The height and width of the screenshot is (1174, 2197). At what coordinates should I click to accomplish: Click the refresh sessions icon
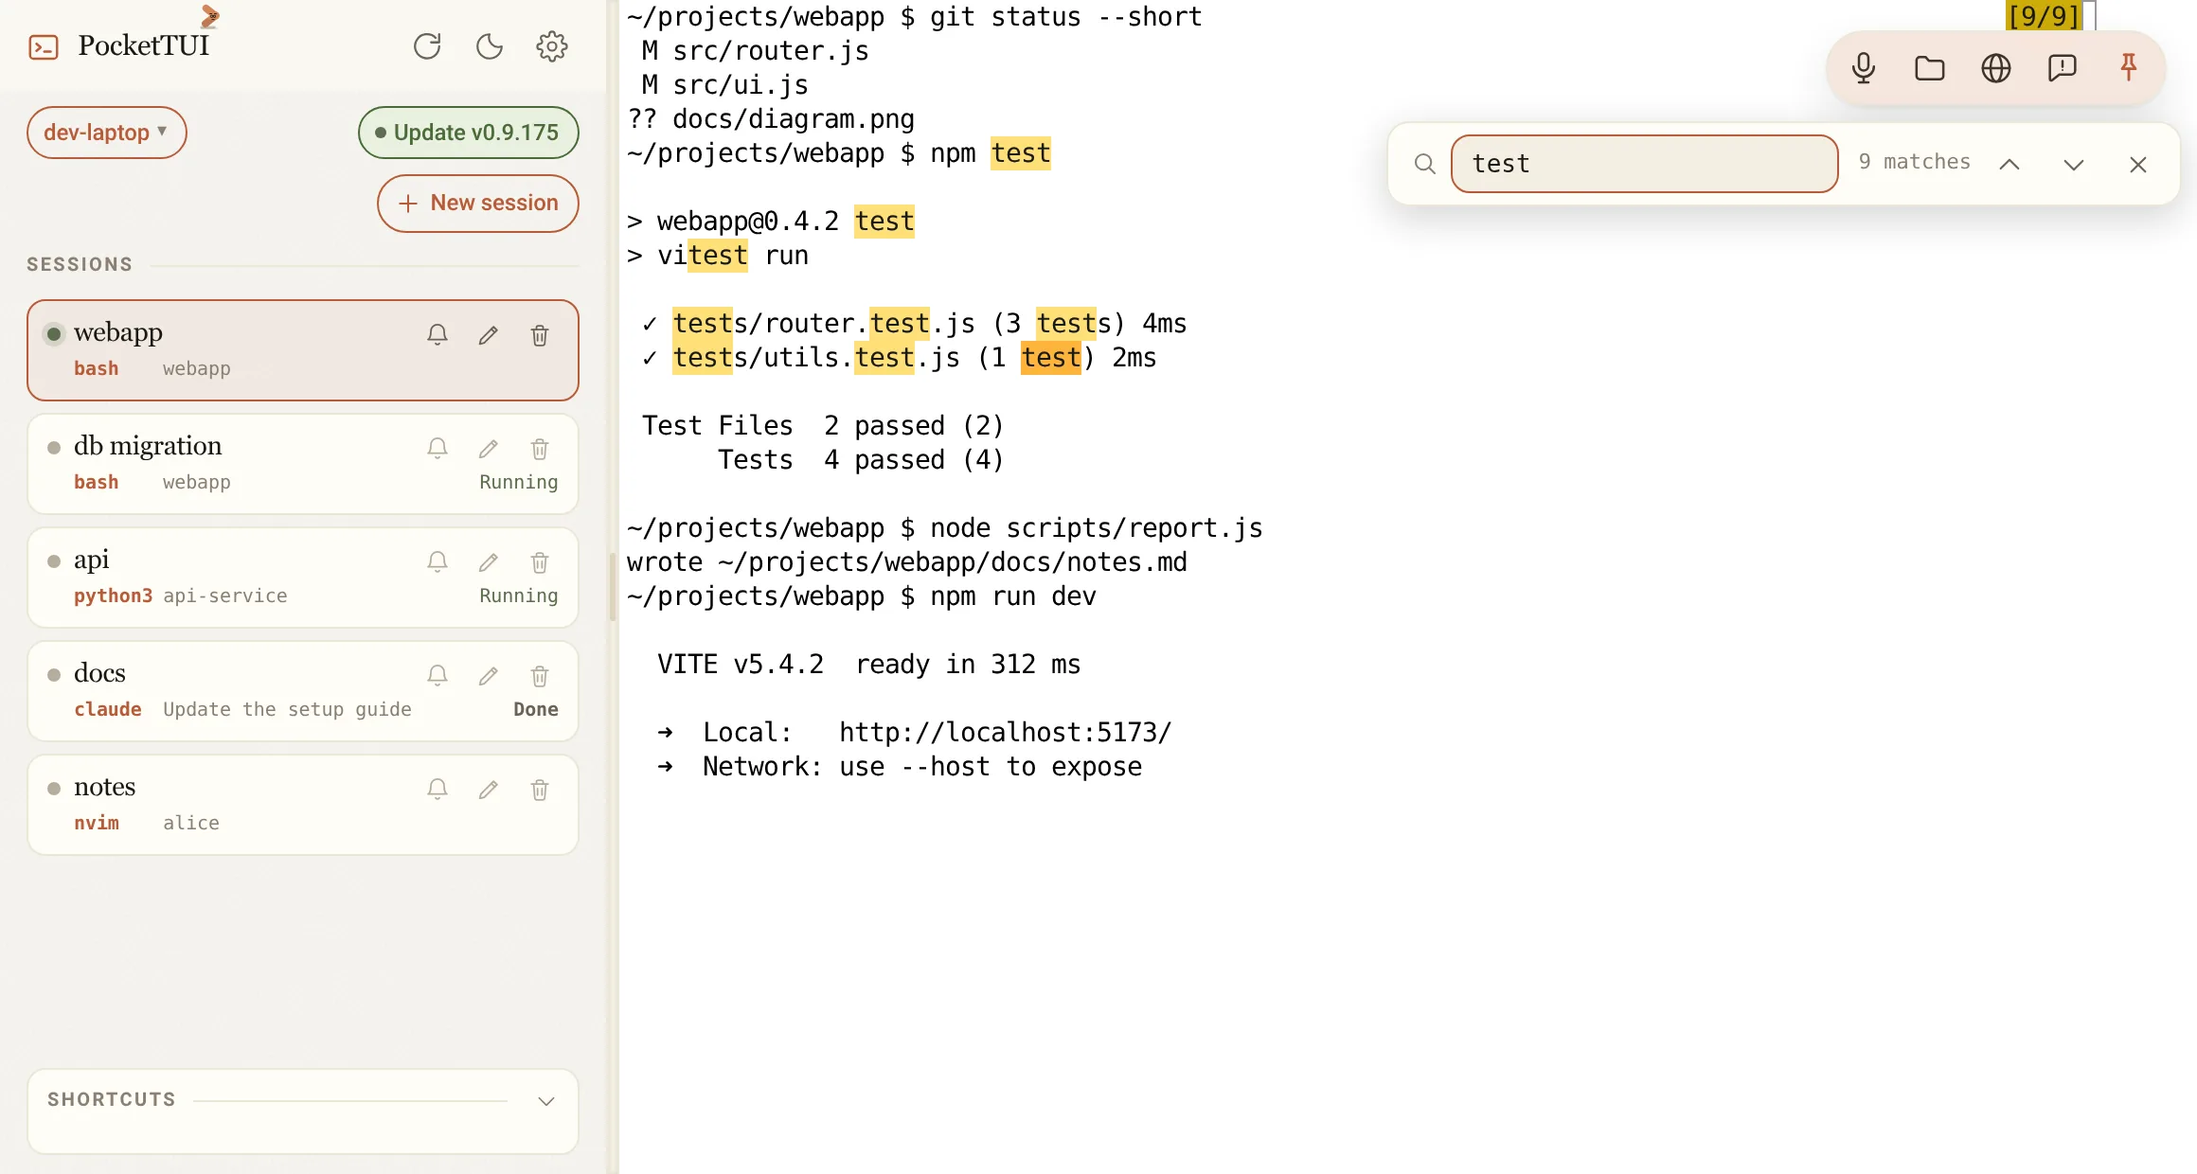427,46
